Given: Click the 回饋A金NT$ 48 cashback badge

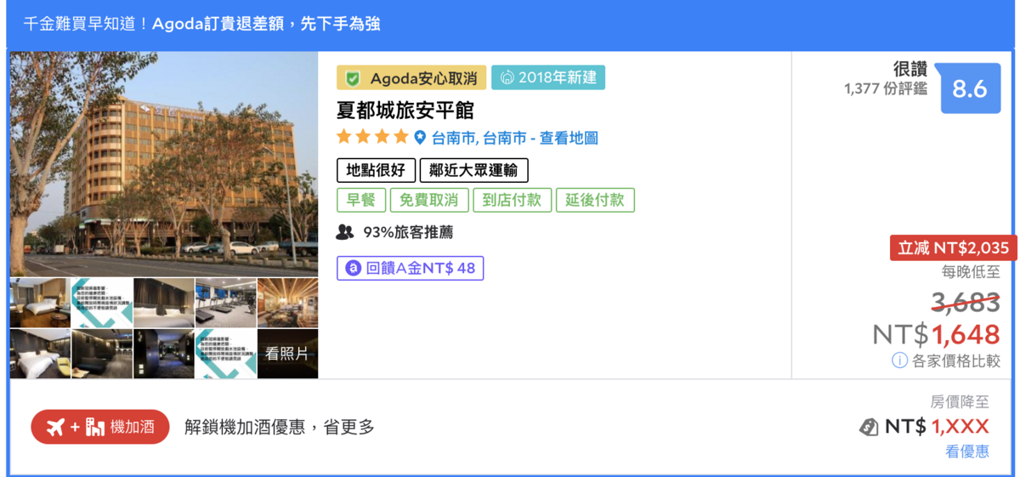Looking at the screenshot, I should click(x=411, y=269).
